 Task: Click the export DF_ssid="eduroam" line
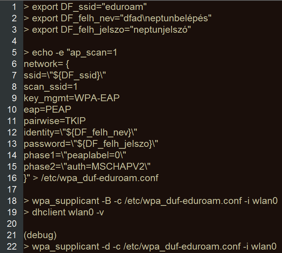tap(85, 7)
